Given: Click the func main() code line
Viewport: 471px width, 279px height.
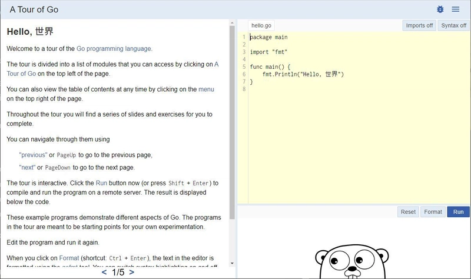Looking at the screenshot, I should coord(270,67).
